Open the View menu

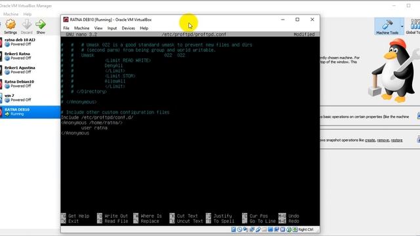point(98,28)
